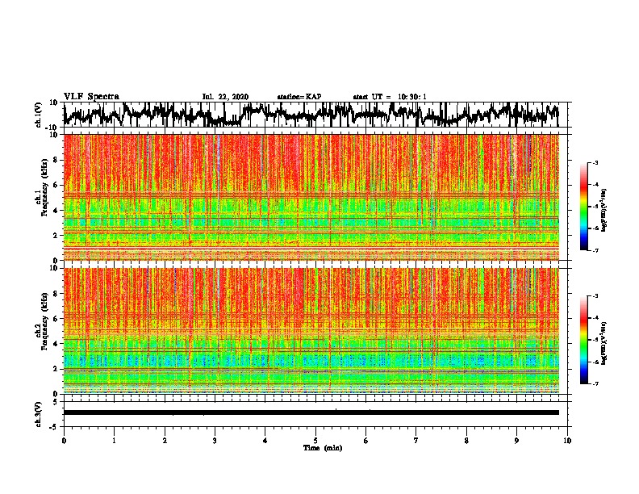Click the '-7' label on ch.1 color bar

[595, 250]
